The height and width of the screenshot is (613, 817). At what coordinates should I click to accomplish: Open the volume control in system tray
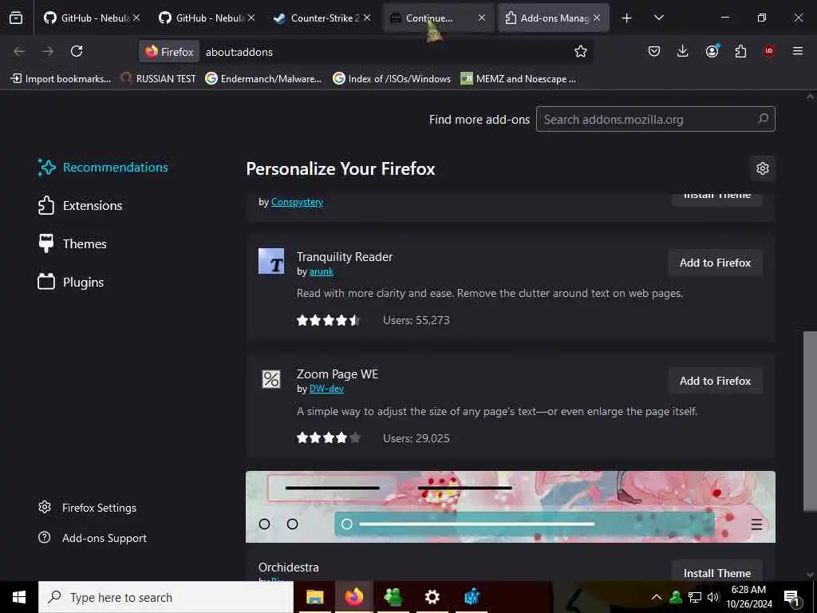(x=712, y=597)
